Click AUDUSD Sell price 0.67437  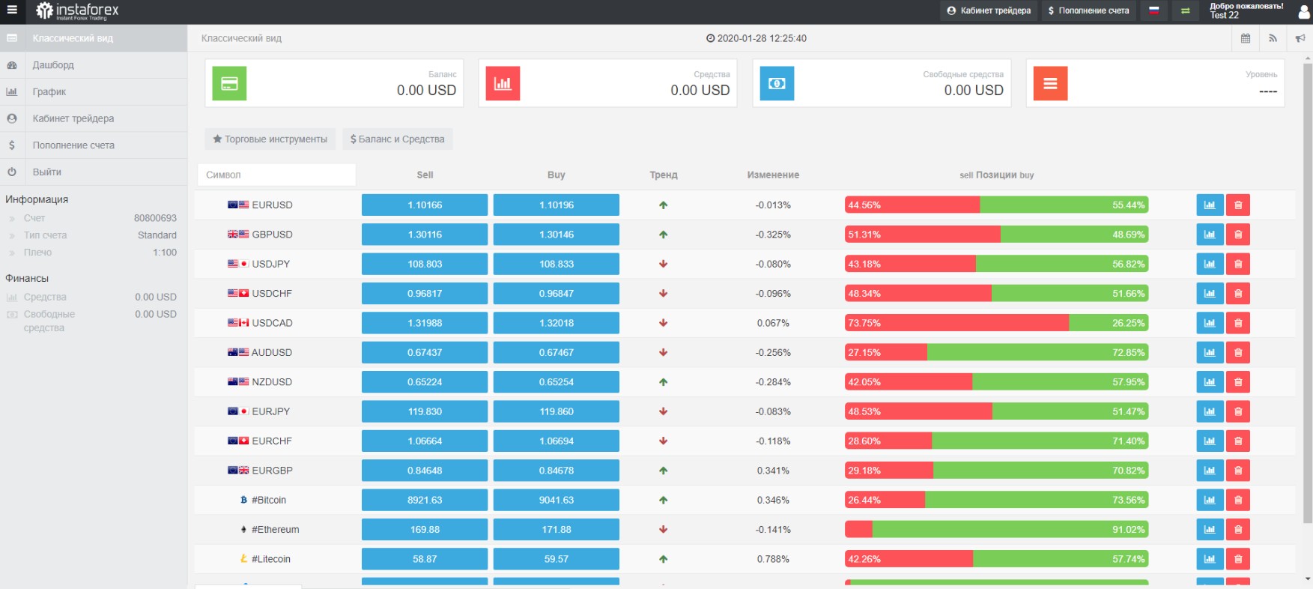(x=425, y=352)
